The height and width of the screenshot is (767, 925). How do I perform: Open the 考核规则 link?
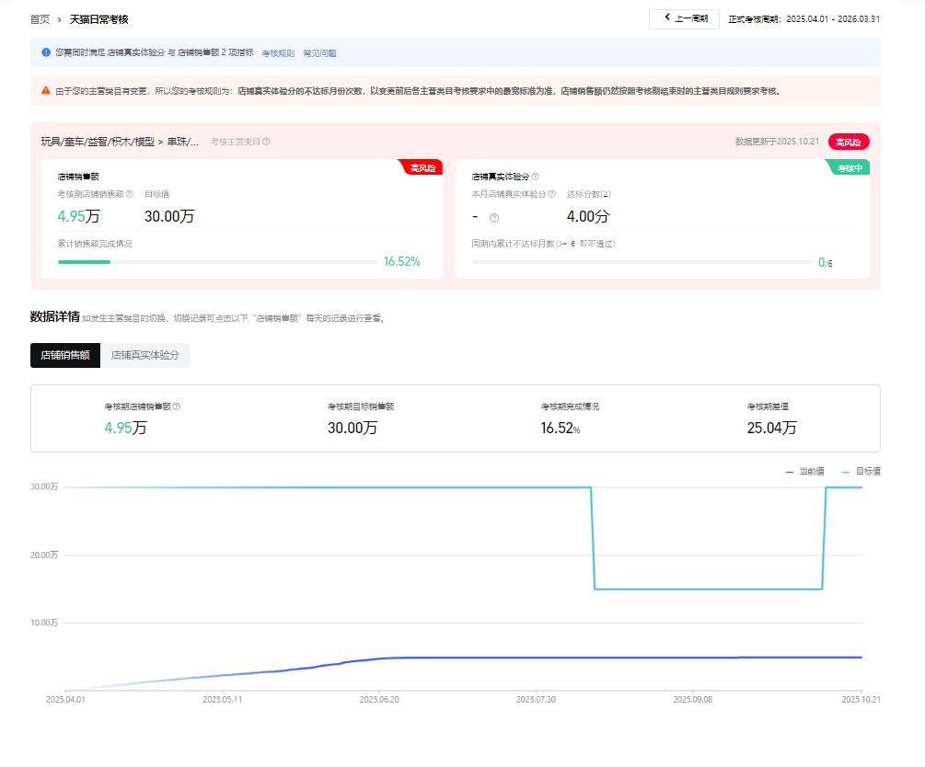pos(278,53)
